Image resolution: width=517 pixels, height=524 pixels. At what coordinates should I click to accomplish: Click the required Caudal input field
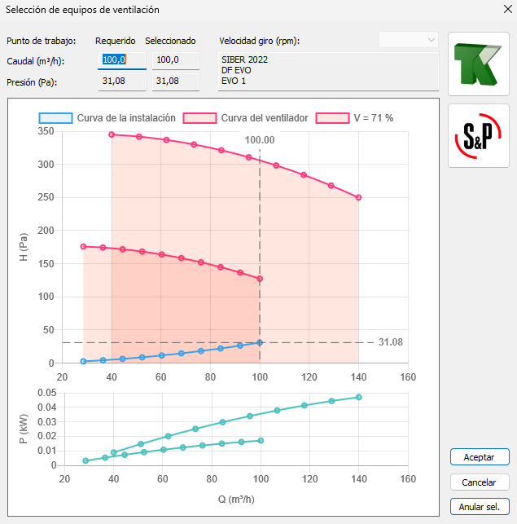click(120, 59)
